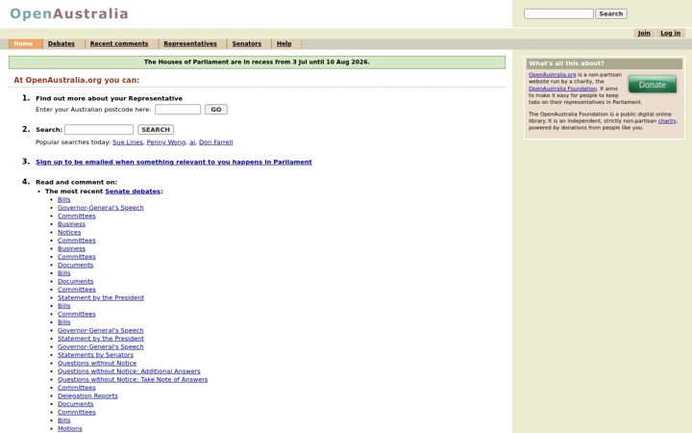Open the sign up for email alerts link
Image resolution: width=692 pixels, height=433 pixels.
pos(174,163)
